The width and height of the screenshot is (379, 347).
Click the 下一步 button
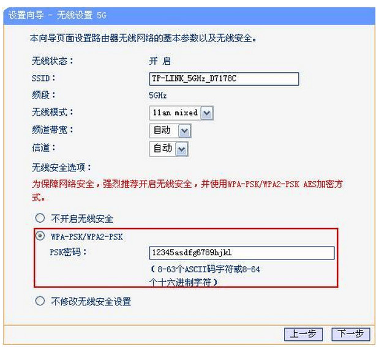pos(350,334)
